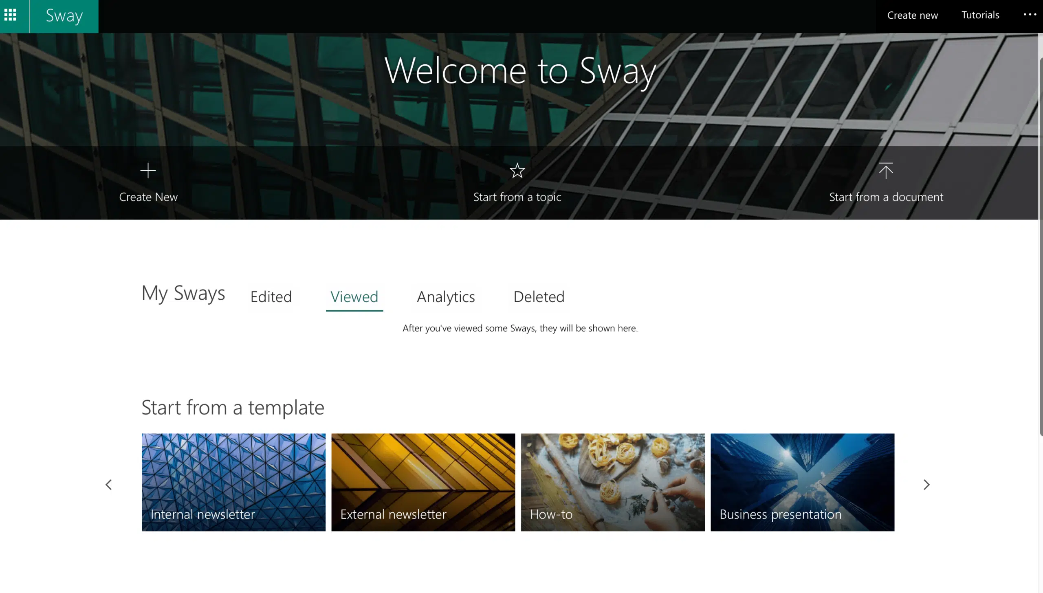The image size is (1043, 593).
Task: Open the External newsletter template
Action: click(423, 482)
